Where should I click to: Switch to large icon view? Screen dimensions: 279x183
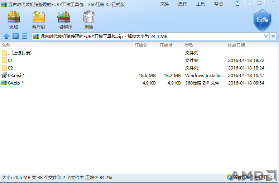15,36
